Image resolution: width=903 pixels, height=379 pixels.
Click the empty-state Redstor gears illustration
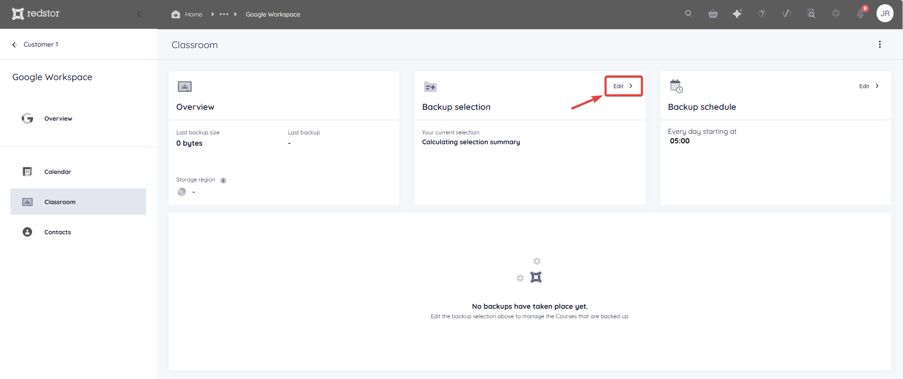(529, 270)
